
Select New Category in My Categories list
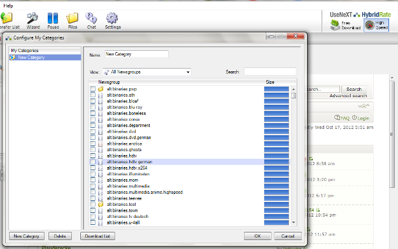[45, 58]
